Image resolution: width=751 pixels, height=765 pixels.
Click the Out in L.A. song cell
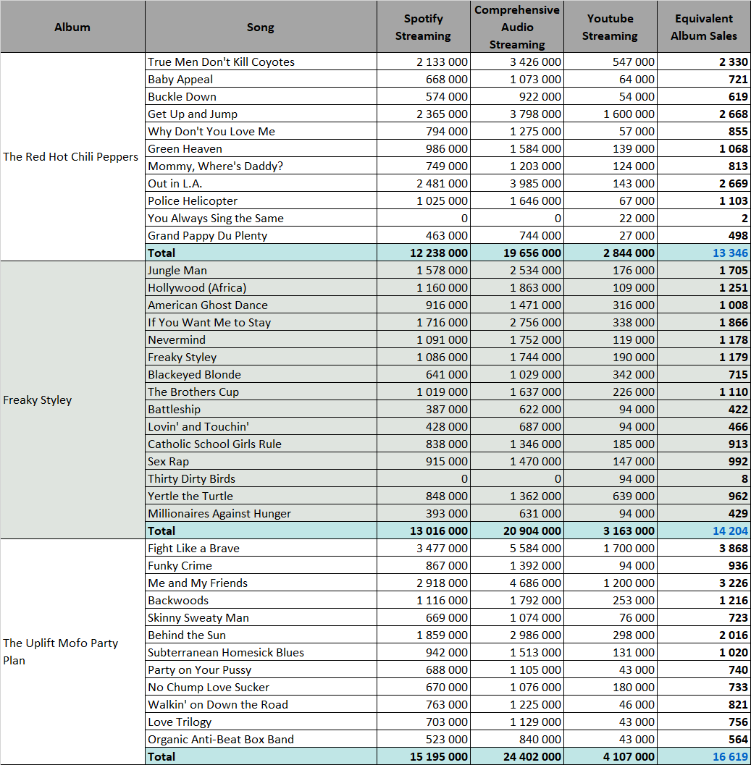(261, 183)
